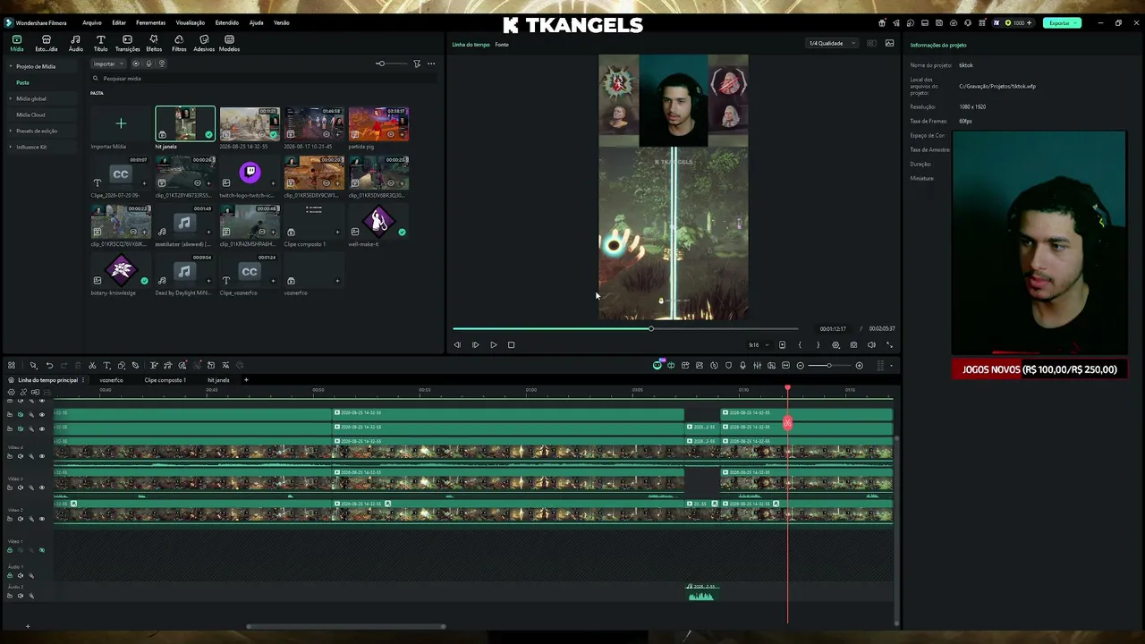
Task: Open the Áudio library tab
Action: pos(75,44)
